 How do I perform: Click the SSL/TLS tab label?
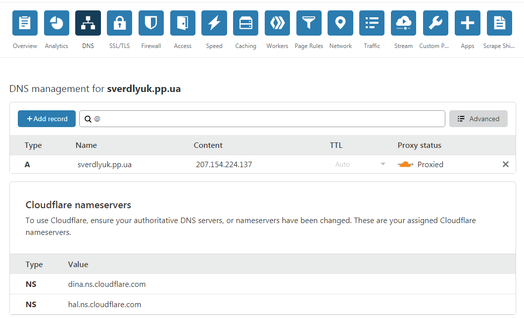120,46
